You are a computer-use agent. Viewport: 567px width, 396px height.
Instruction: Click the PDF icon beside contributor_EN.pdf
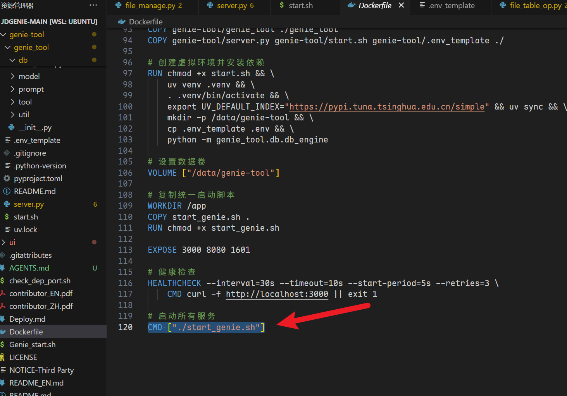click(x=3, y=293)
